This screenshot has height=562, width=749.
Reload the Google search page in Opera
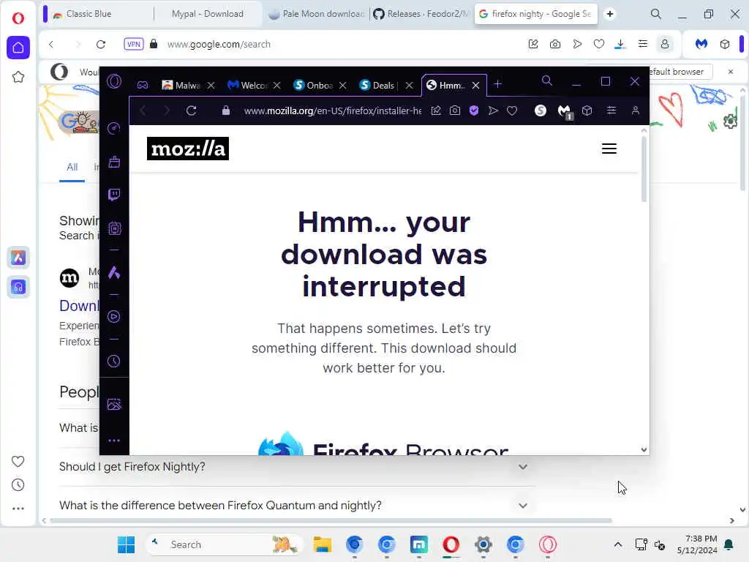pyautogui.click(x=101, y=45)
